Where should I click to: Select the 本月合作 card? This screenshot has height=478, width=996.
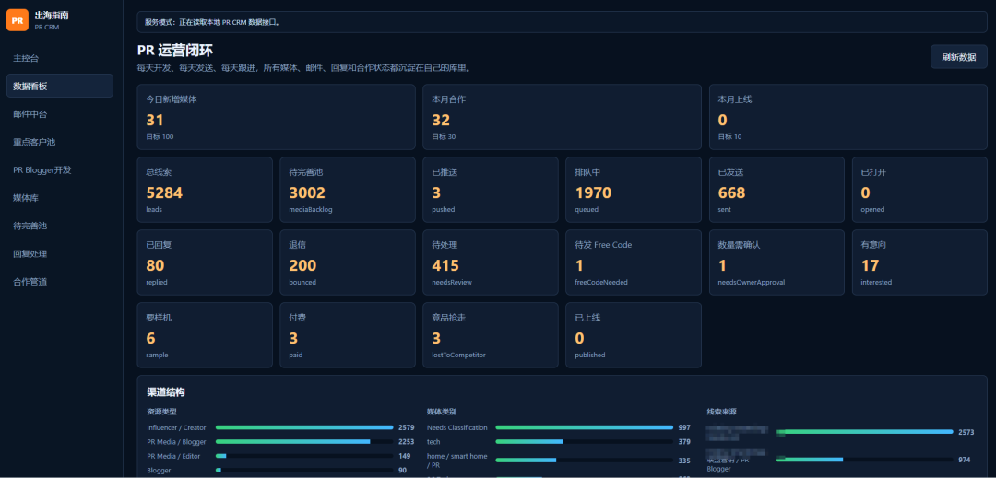point(563,117)
